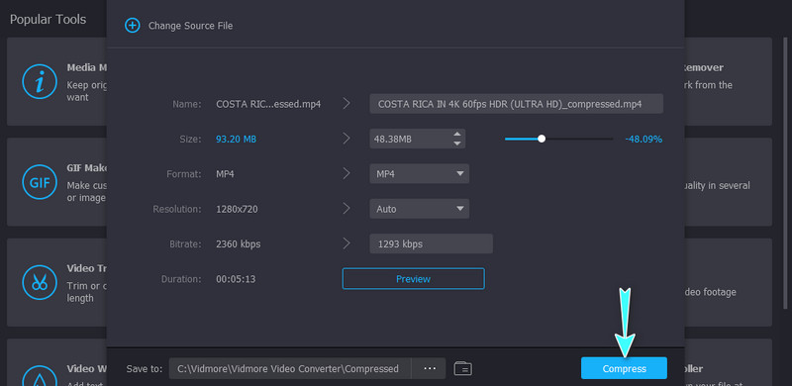Click the unfilled part of the size slider track
This screenshot has height=386, width=792.
(x=579, y=139)
